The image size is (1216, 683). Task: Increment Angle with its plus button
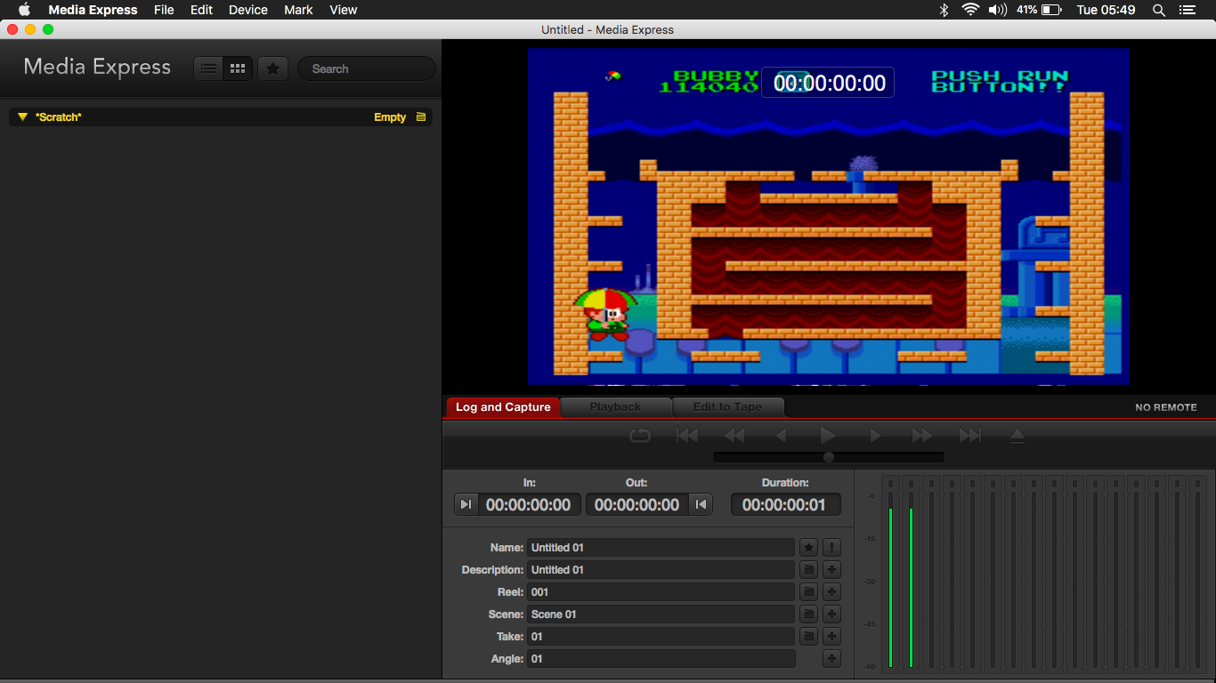coord(831,659)
